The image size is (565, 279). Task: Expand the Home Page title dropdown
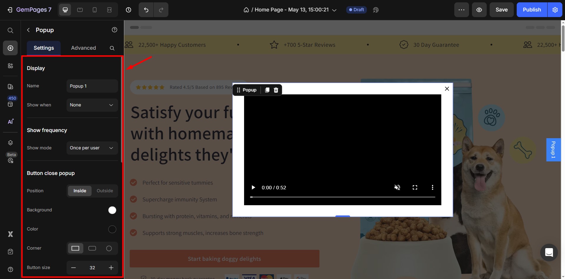pyautogui.click(x=334, y=10)
